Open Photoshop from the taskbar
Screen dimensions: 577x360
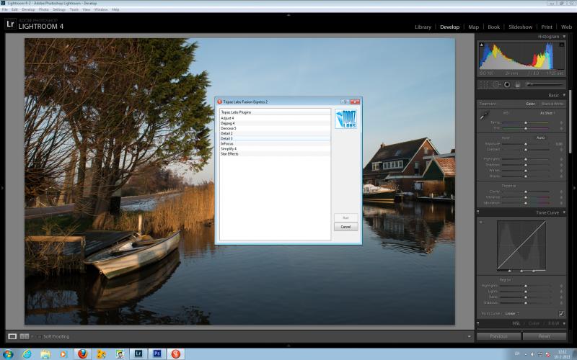[x=157, y=354]
